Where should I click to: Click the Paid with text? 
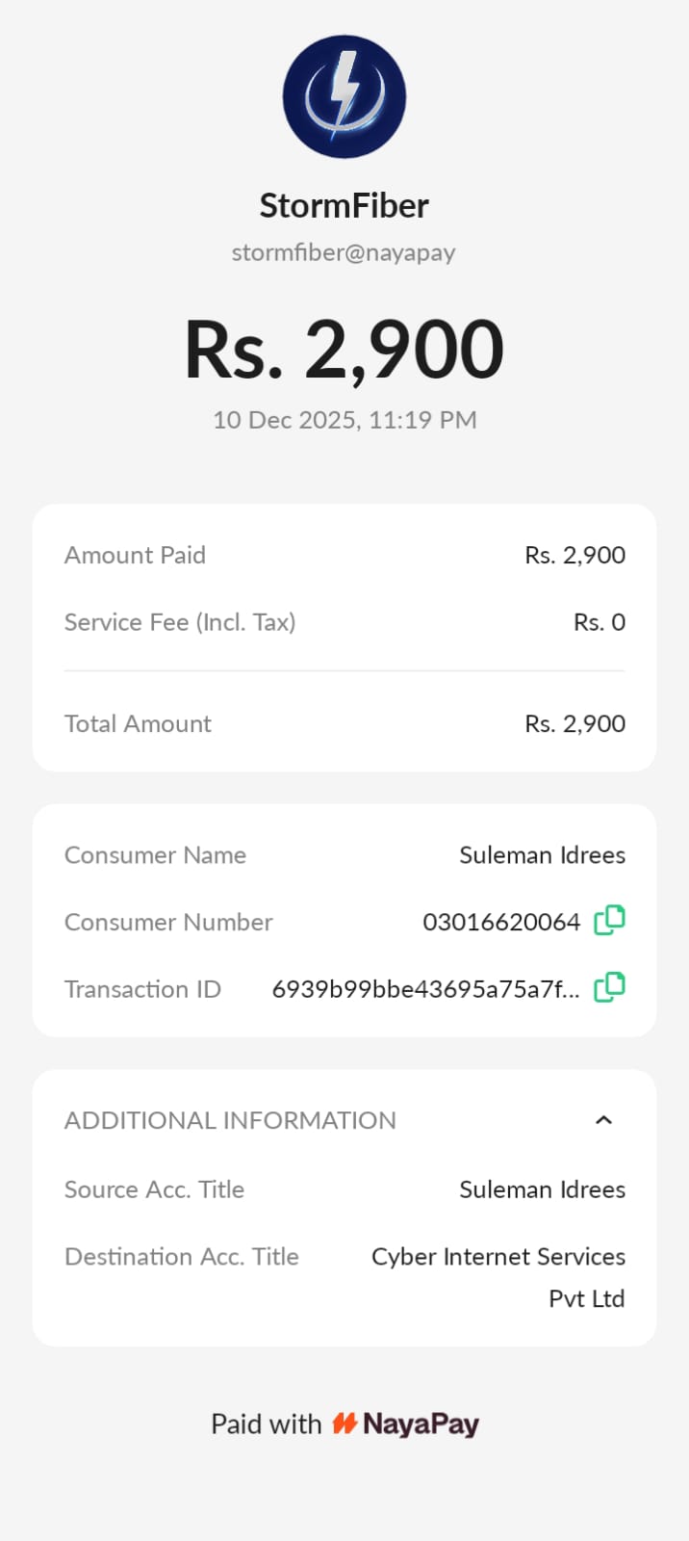pos(266,1423)
